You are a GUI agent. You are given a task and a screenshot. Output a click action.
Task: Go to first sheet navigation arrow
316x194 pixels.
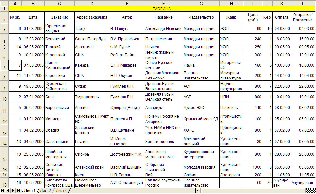tap(3, 190)
